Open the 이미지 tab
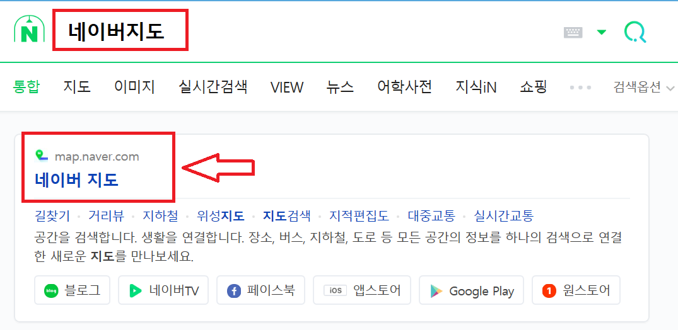 coord(134,87)
